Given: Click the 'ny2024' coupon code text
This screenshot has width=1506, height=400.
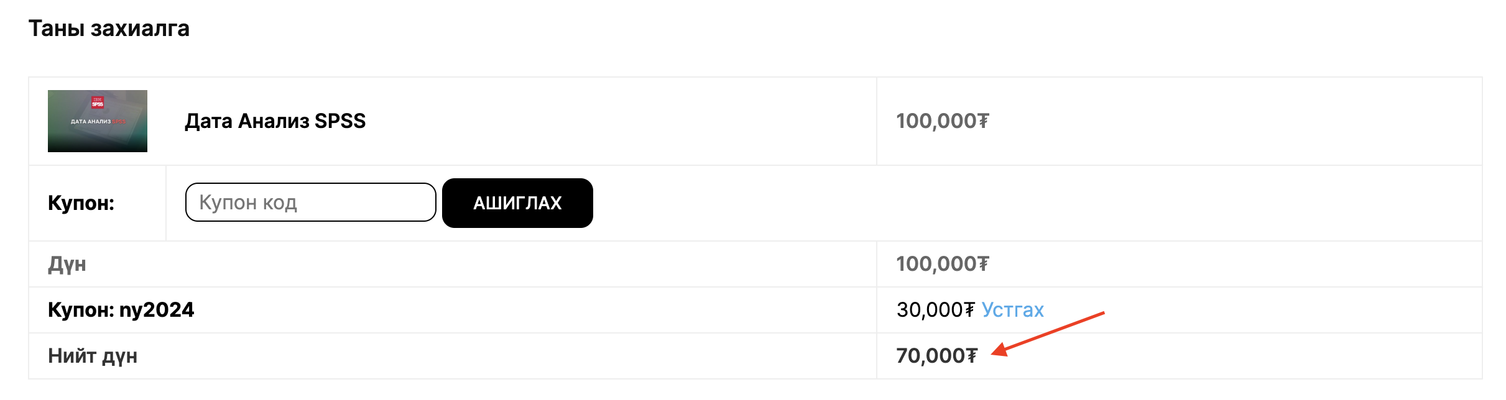Looking at the screenshot, I should pyautogui.click(x=157, y=310).
